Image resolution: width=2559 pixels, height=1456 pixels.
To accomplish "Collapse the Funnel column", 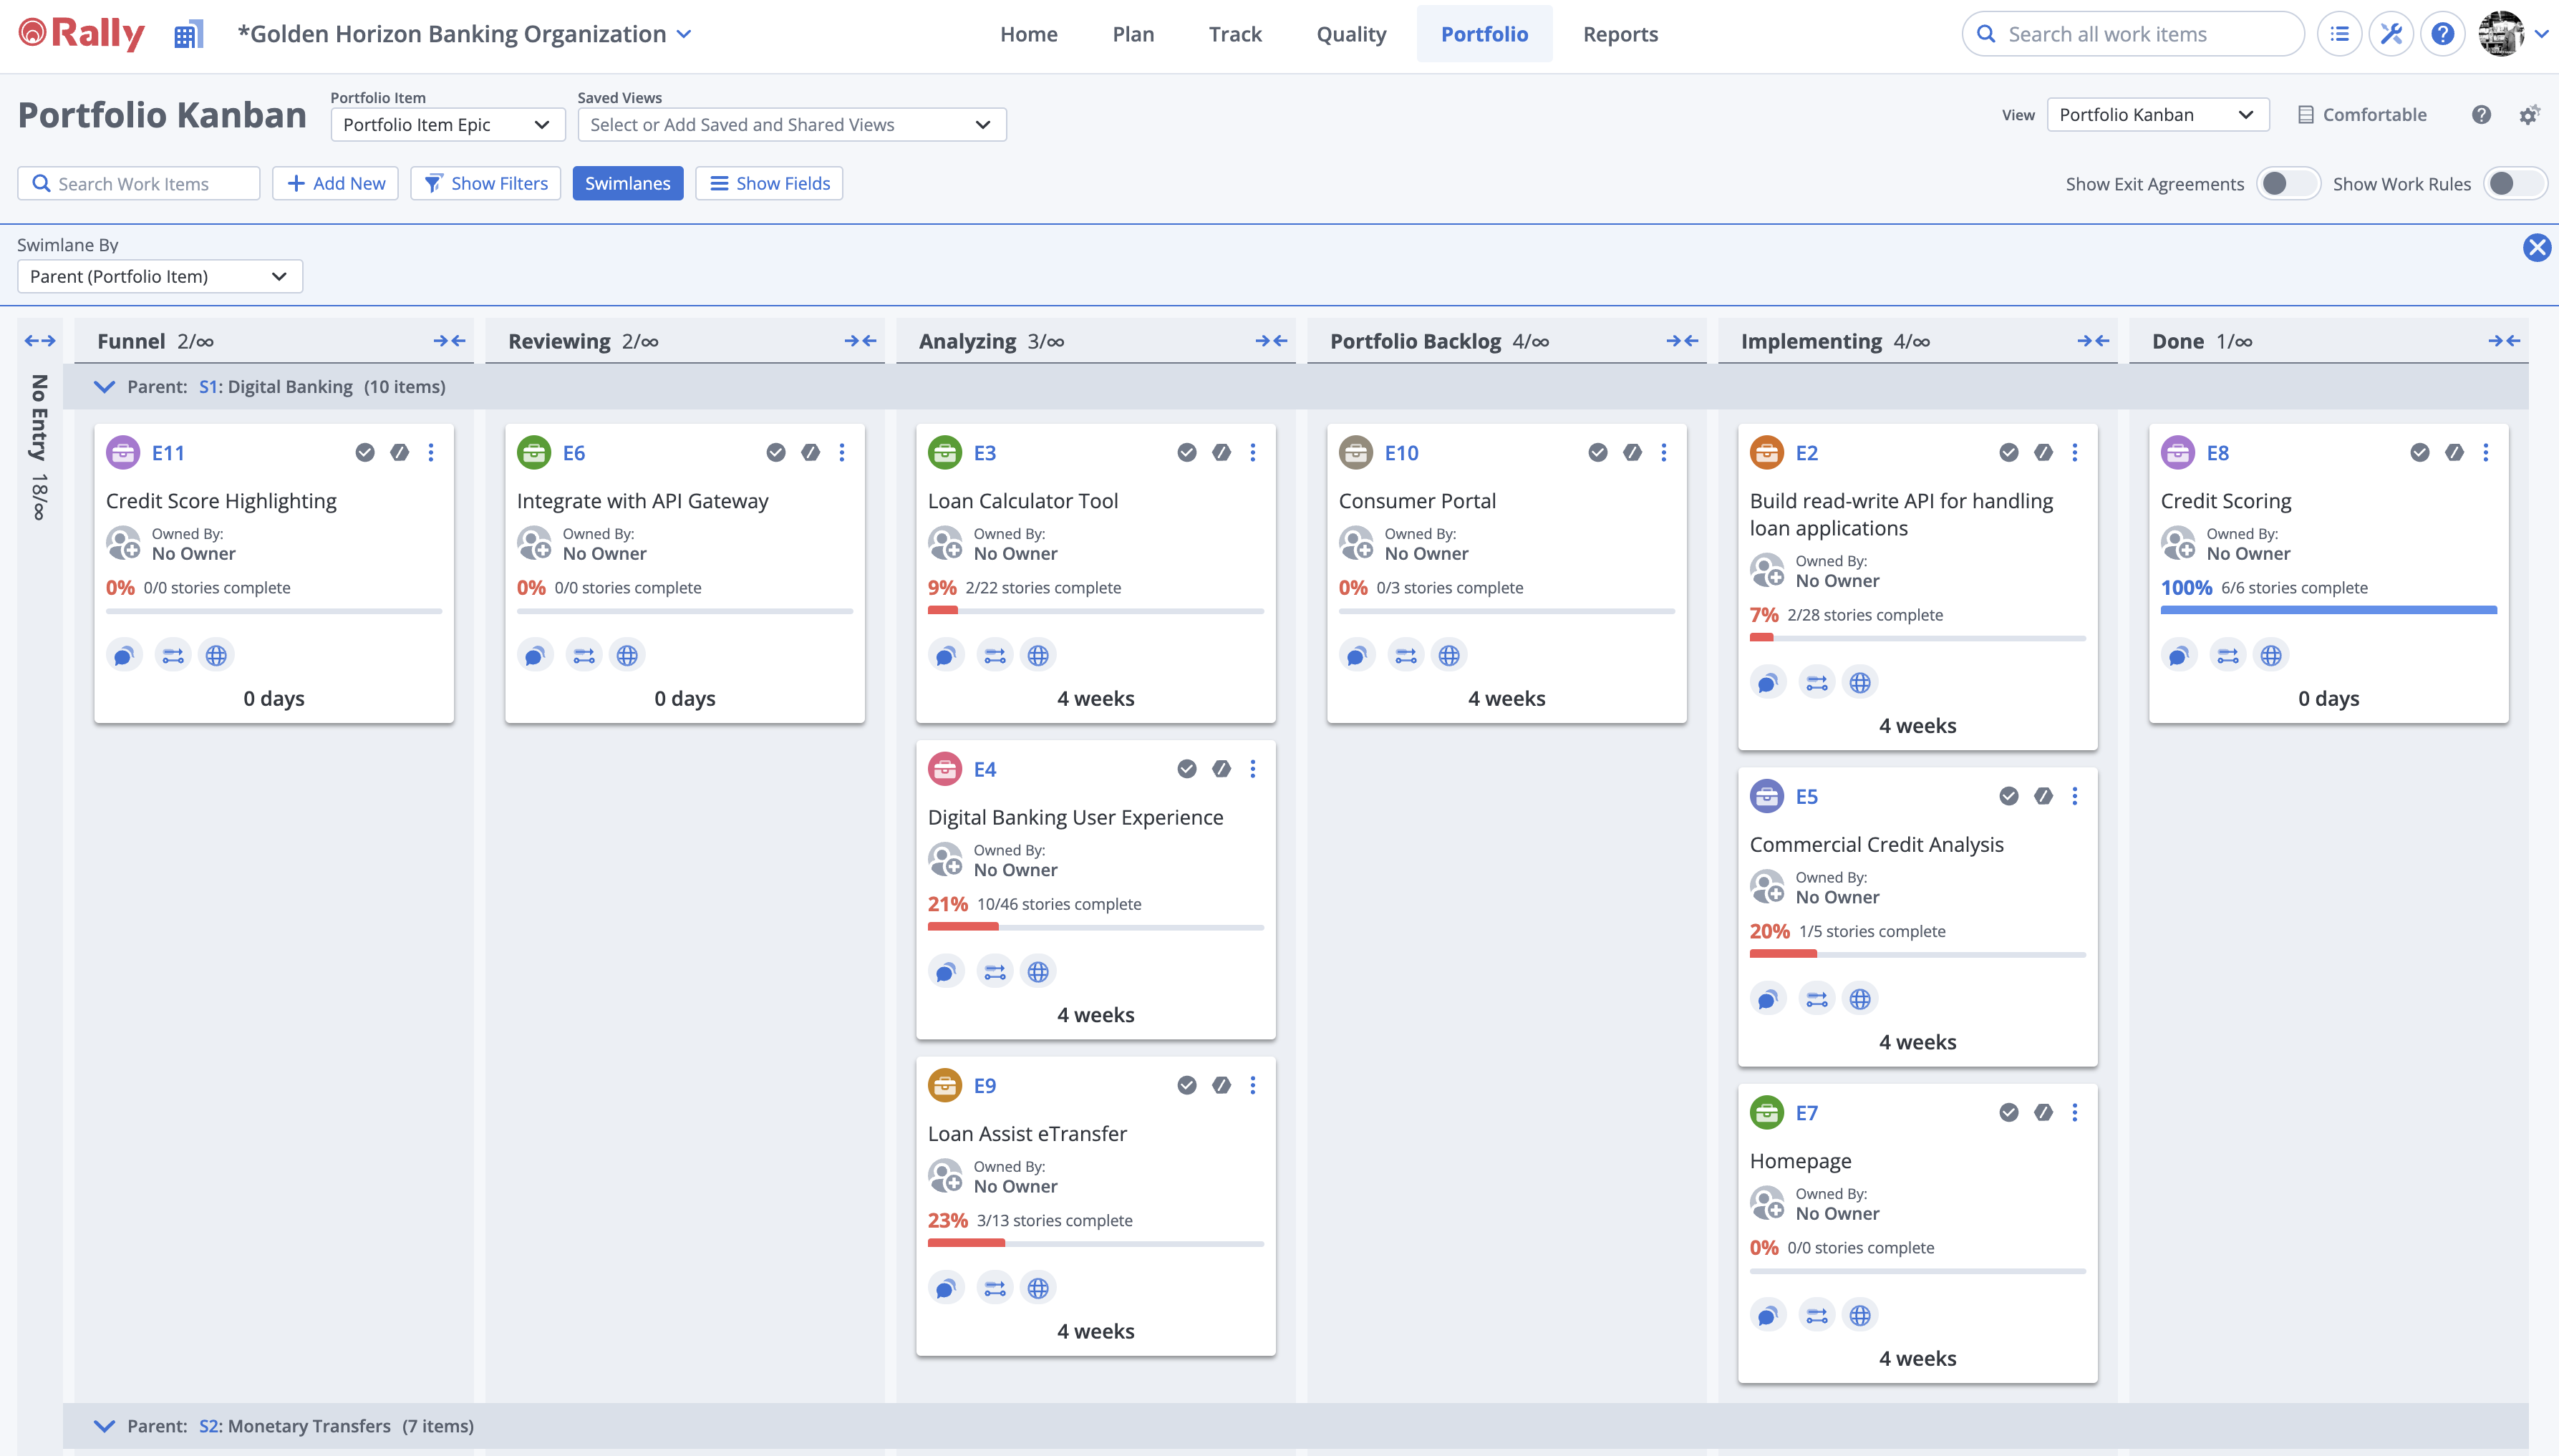I will 449,341.
